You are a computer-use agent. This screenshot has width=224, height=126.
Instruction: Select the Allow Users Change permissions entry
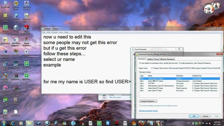point(180,81)
